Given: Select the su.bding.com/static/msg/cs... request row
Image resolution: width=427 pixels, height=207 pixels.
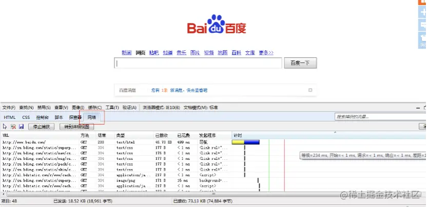Looking at the screenshot, I should click(x=213, y=158).
